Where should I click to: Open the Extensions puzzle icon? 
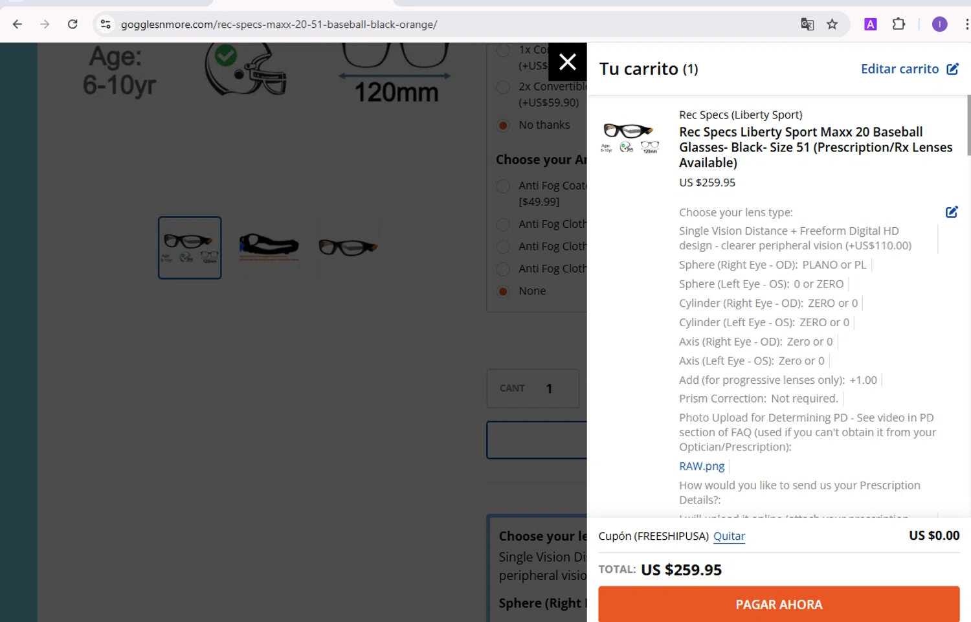coord(898,25)
